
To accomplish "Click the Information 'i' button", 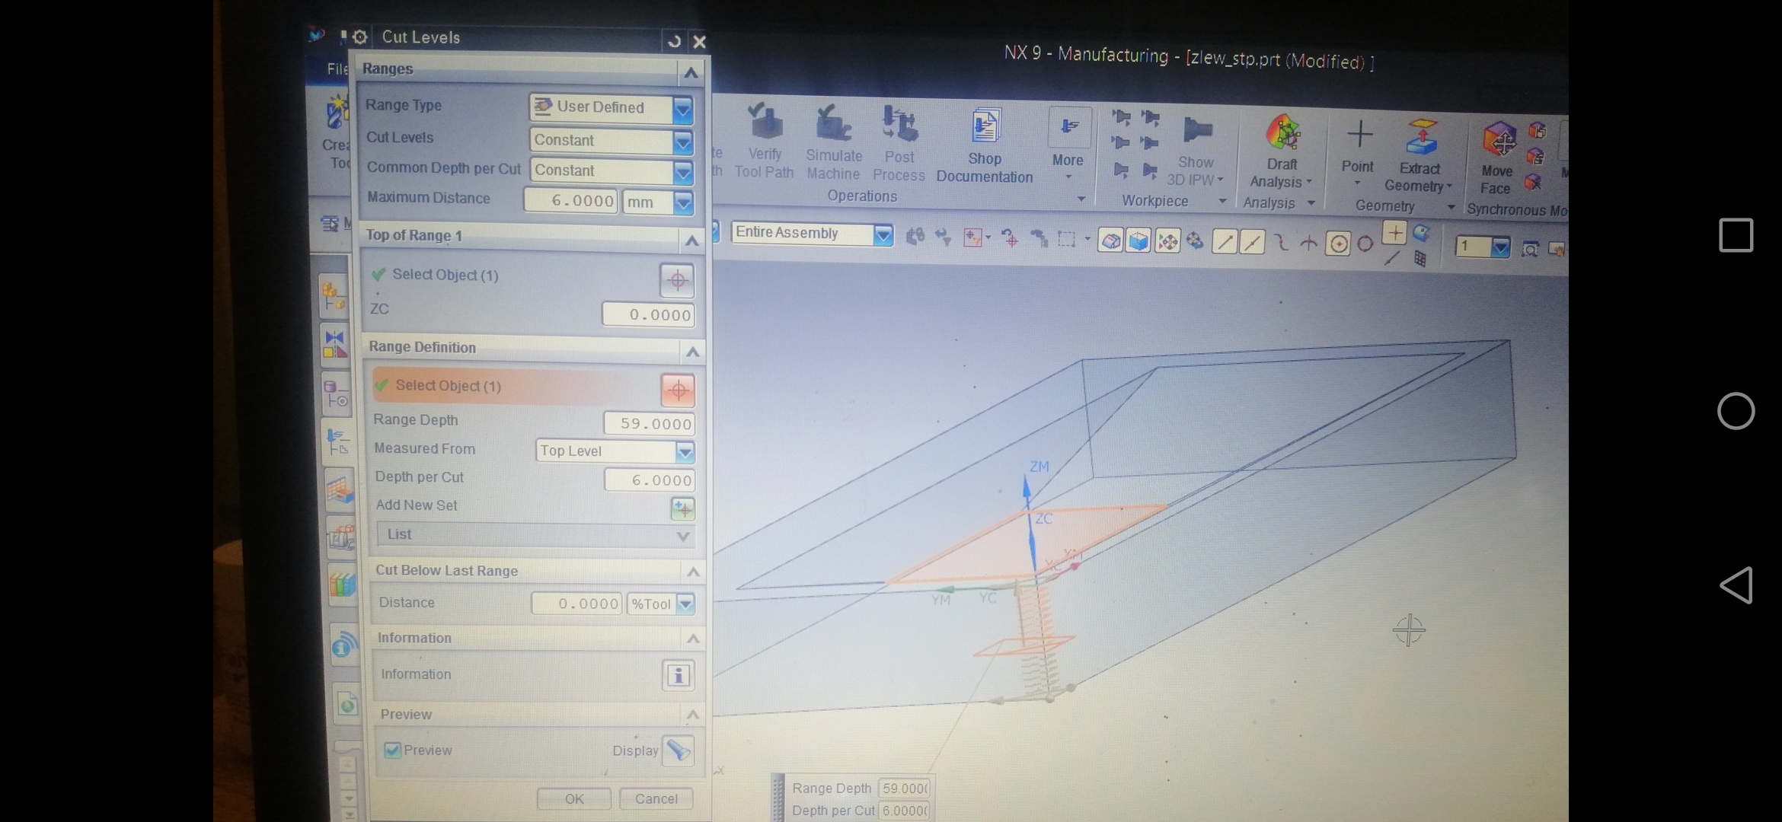I will point(678,675).
